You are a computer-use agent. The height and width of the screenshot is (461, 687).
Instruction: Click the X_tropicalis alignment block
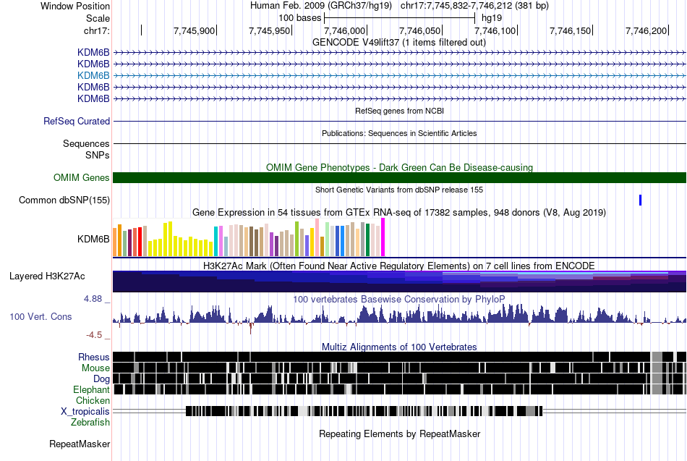click(x=364, y=411)
